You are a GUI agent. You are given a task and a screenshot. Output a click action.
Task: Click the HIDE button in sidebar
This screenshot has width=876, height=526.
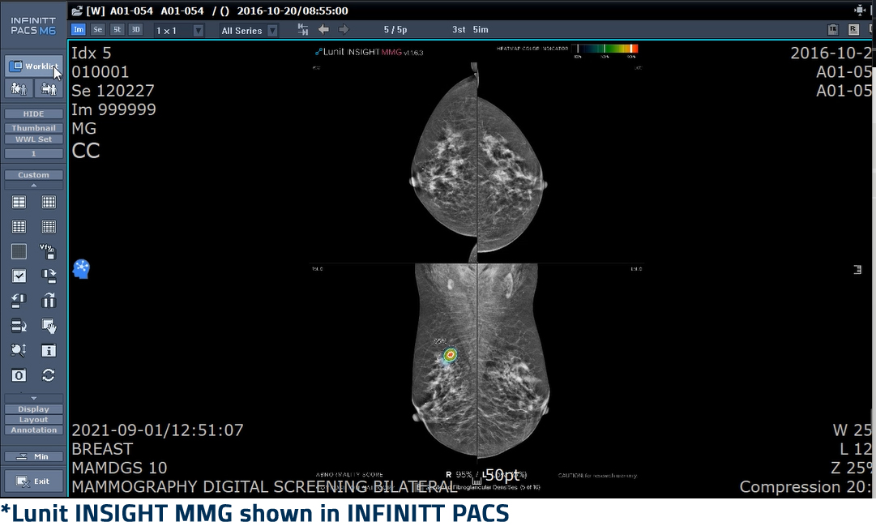[x=33, y=113]
